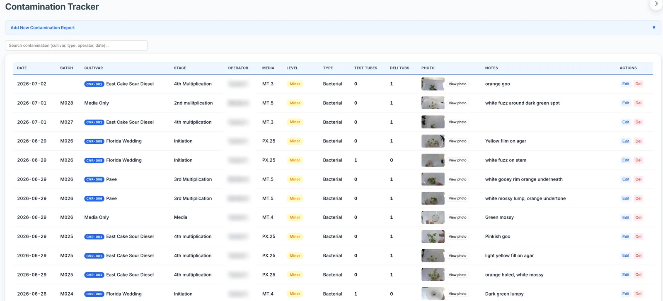Viewport: 663px width, 301px height.
Task: Open thumbnail for the Pinkish goo row
Action: [x=433, y=236]
